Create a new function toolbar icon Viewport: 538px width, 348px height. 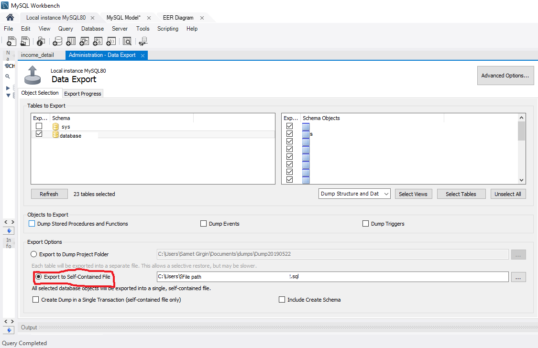click(111, 41)
